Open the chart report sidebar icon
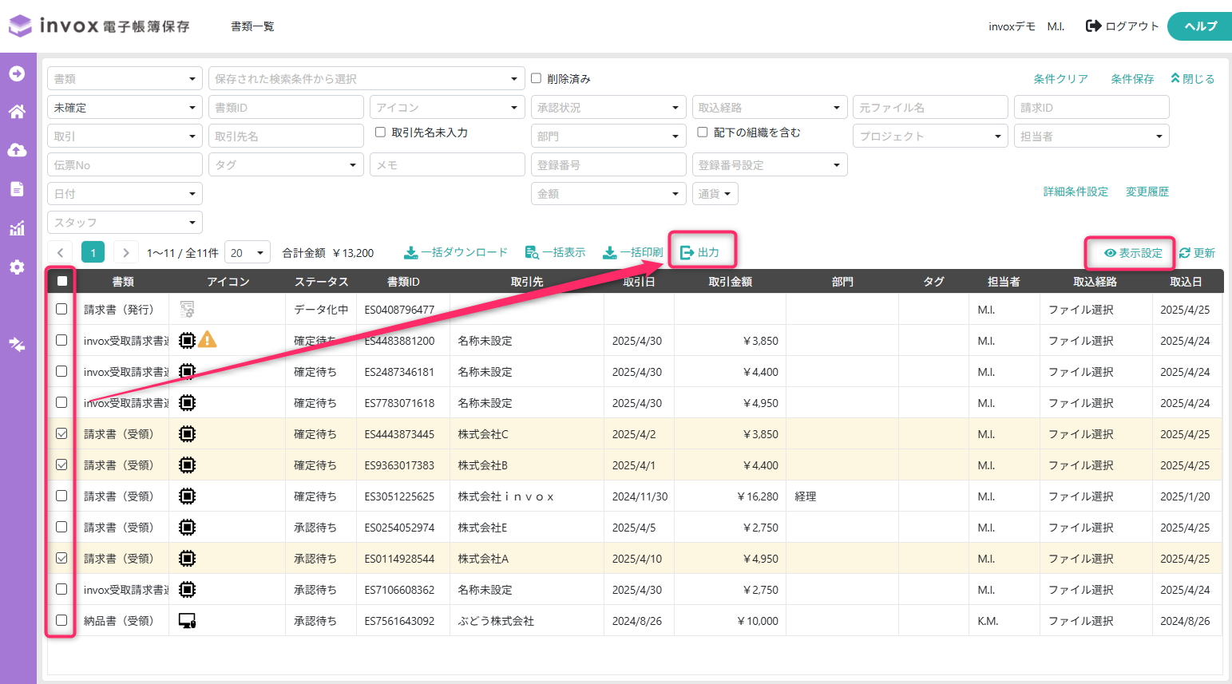Screen dimensions: 1232x684 [17, 228]
